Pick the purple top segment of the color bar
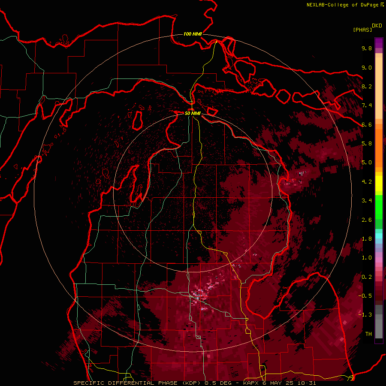Image resolution: width=386 pixels, height=386 pixels. point(379,43)
